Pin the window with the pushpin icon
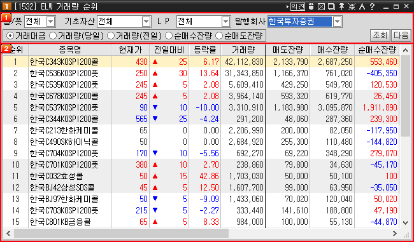 point(341,6)
